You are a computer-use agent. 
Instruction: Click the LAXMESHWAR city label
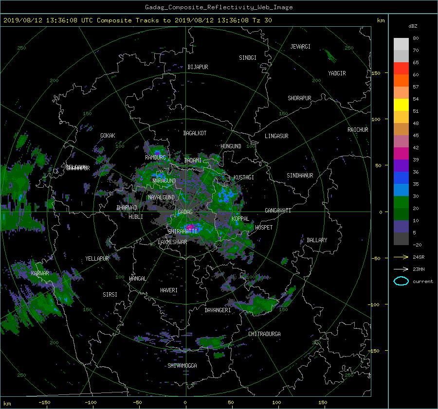172,242
